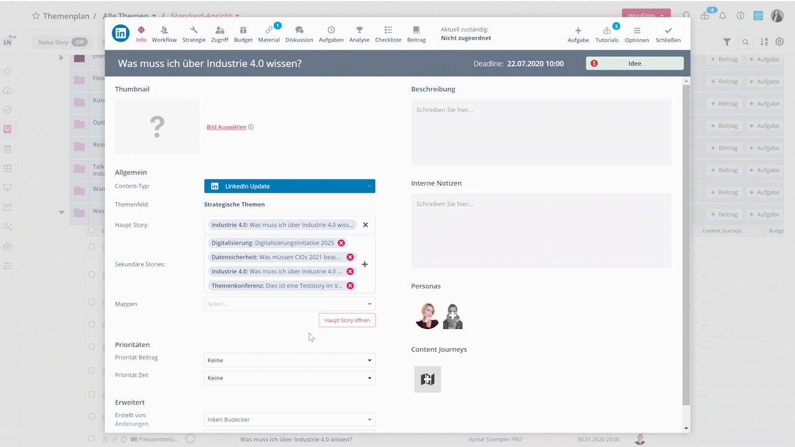Open the Analyse trophy icon
Viewport: 795px width, 447px height.
(x=359, y=30)
